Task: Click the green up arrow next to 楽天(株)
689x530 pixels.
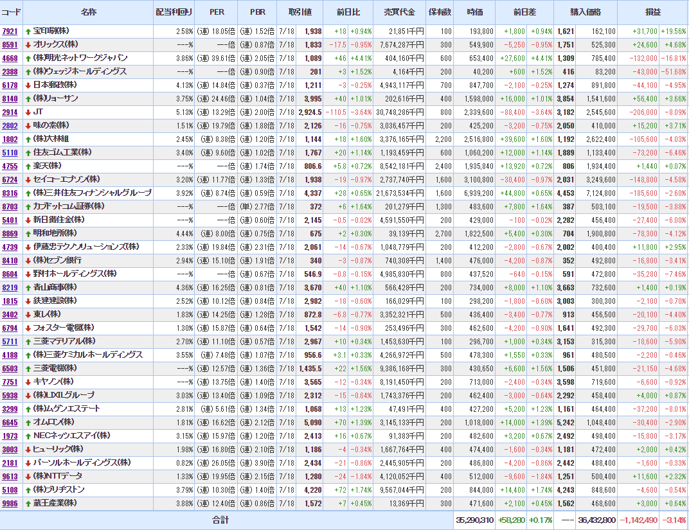Action: pos(28,166)
